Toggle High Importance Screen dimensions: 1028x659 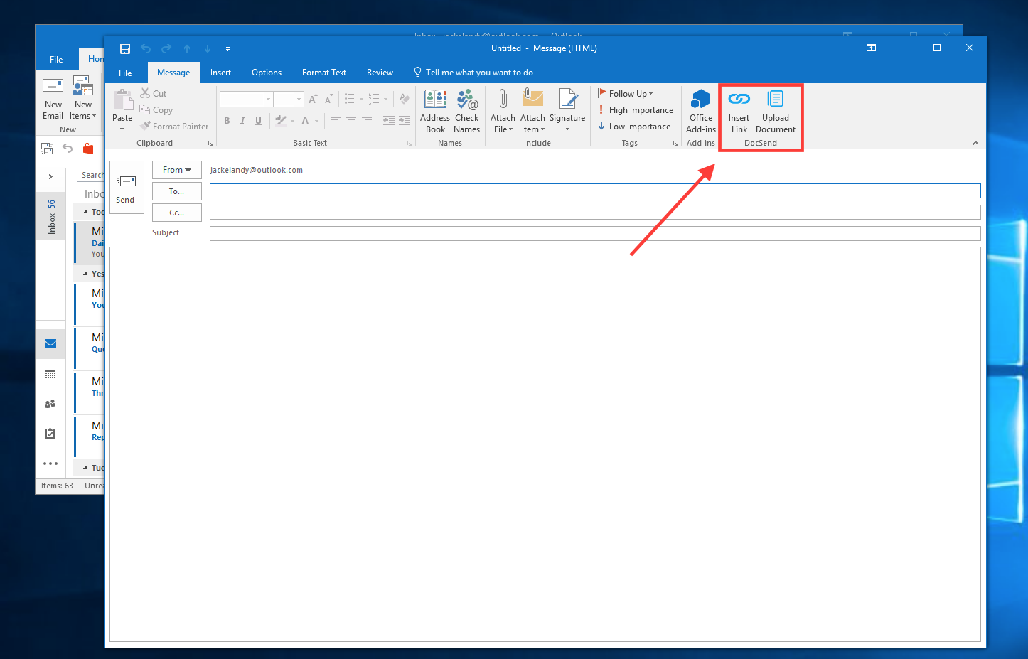pyautogui.click(x=635, y=110)
